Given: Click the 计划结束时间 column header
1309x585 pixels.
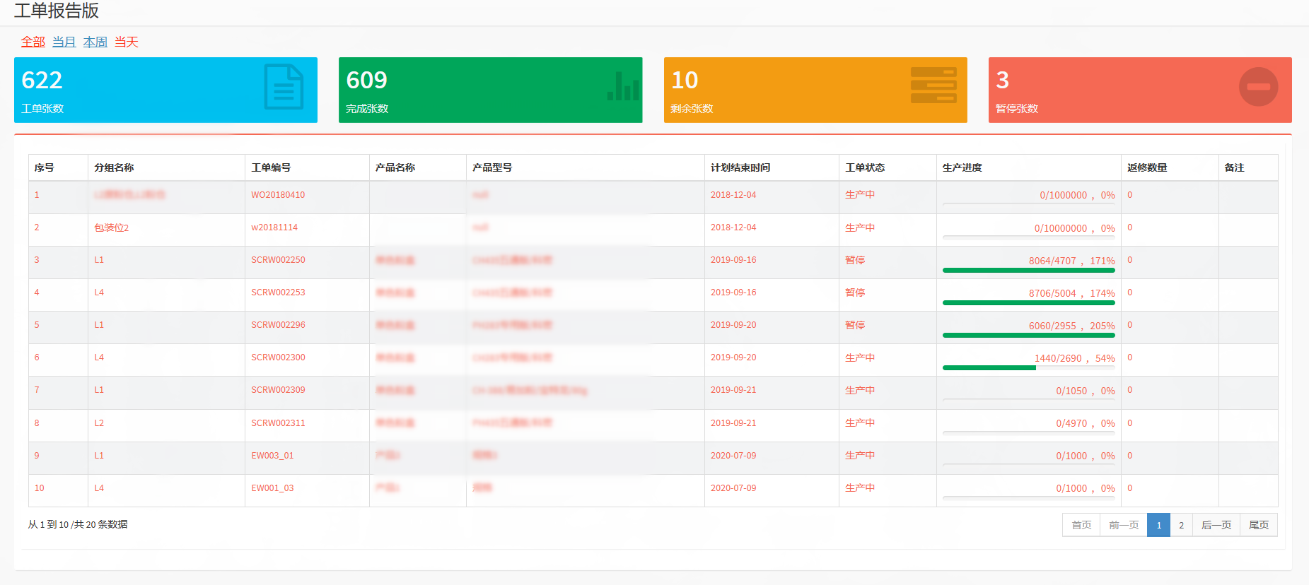Looking at the screenshot, I should 740,167.
